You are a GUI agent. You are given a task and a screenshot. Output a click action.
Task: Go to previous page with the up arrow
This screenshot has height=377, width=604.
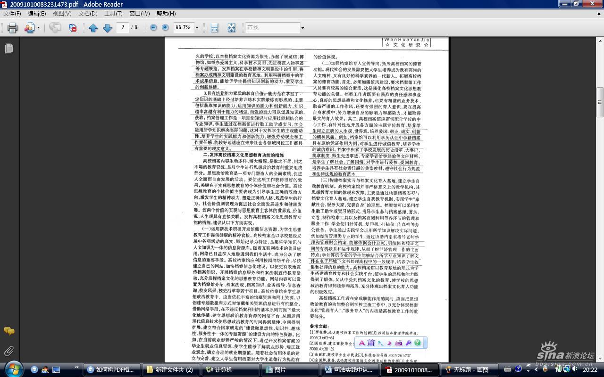coord(94,27)
